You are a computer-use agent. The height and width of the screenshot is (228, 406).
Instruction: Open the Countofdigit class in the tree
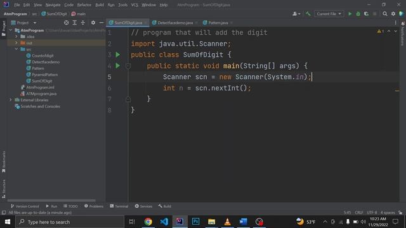click(43, 56)
